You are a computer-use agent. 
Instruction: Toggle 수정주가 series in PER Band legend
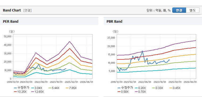[22, 88]
